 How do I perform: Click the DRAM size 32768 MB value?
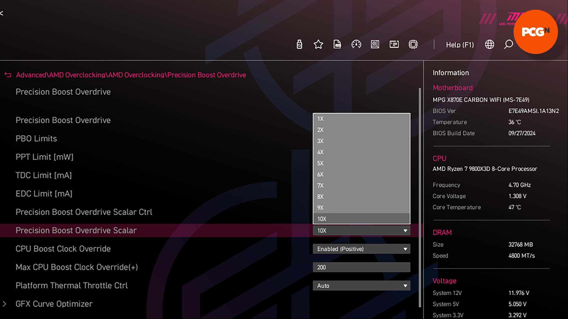(x=520, y=245)
